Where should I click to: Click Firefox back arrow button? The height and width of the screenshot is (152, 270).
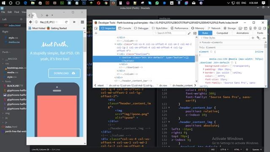point(31,22)
